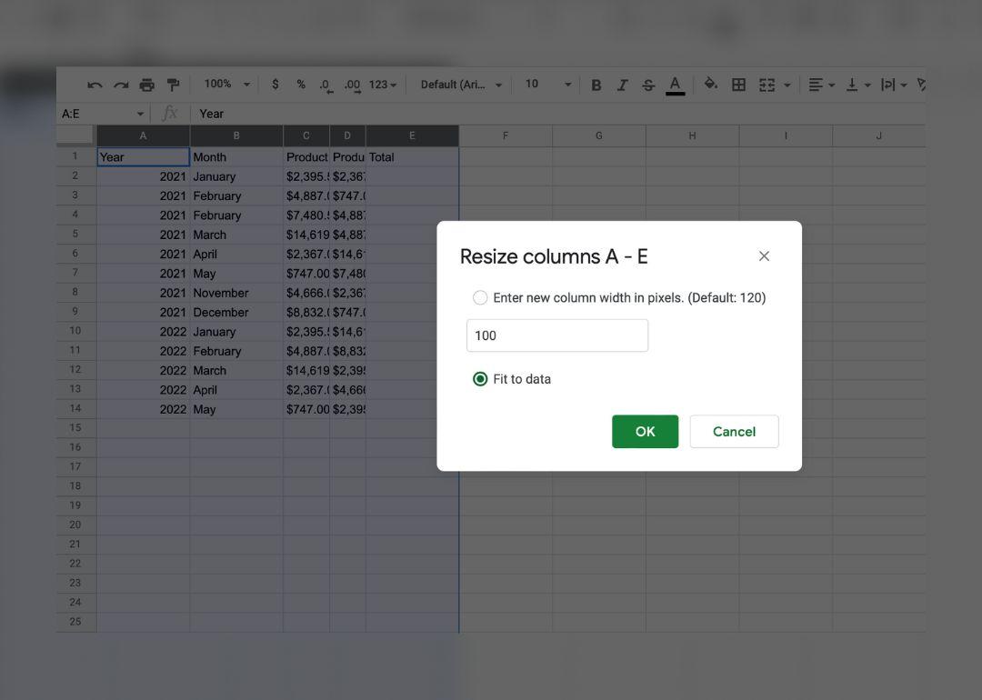Click the Cancel button

(734, 432)
